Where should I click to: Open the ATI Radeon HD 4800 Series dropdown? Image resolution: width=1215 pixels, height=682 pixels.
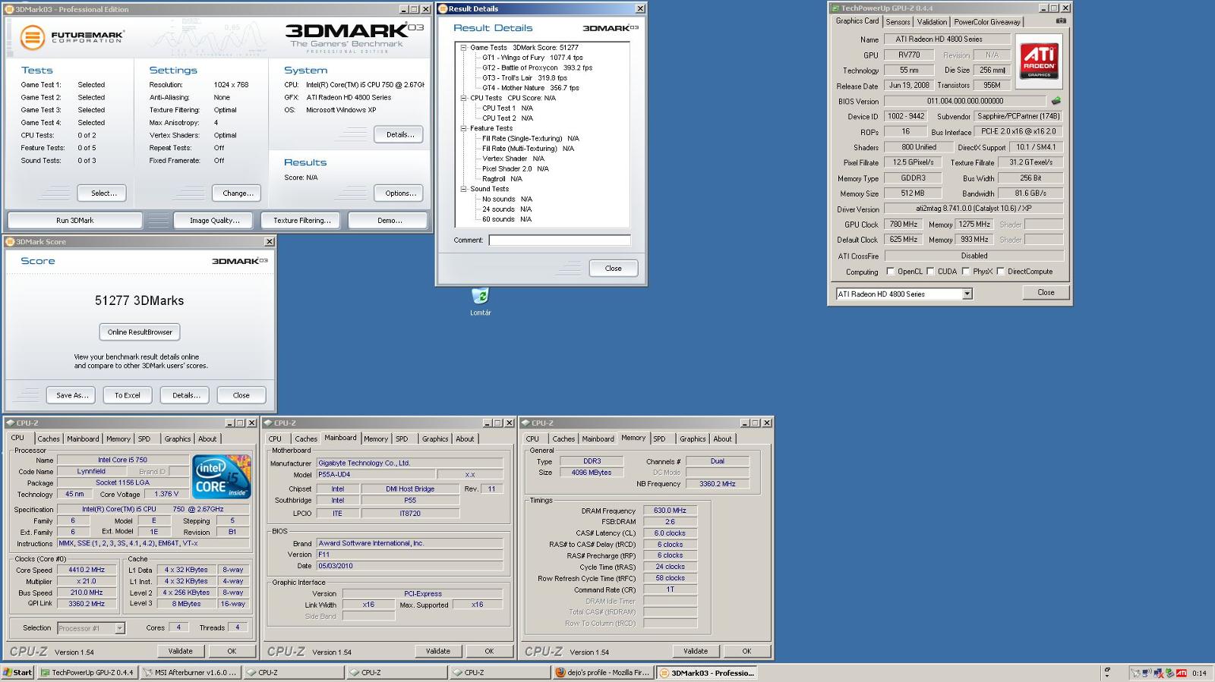coord(967,294)
